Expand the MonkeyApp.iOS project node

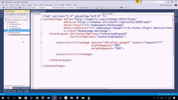click(x=5, y=33)
